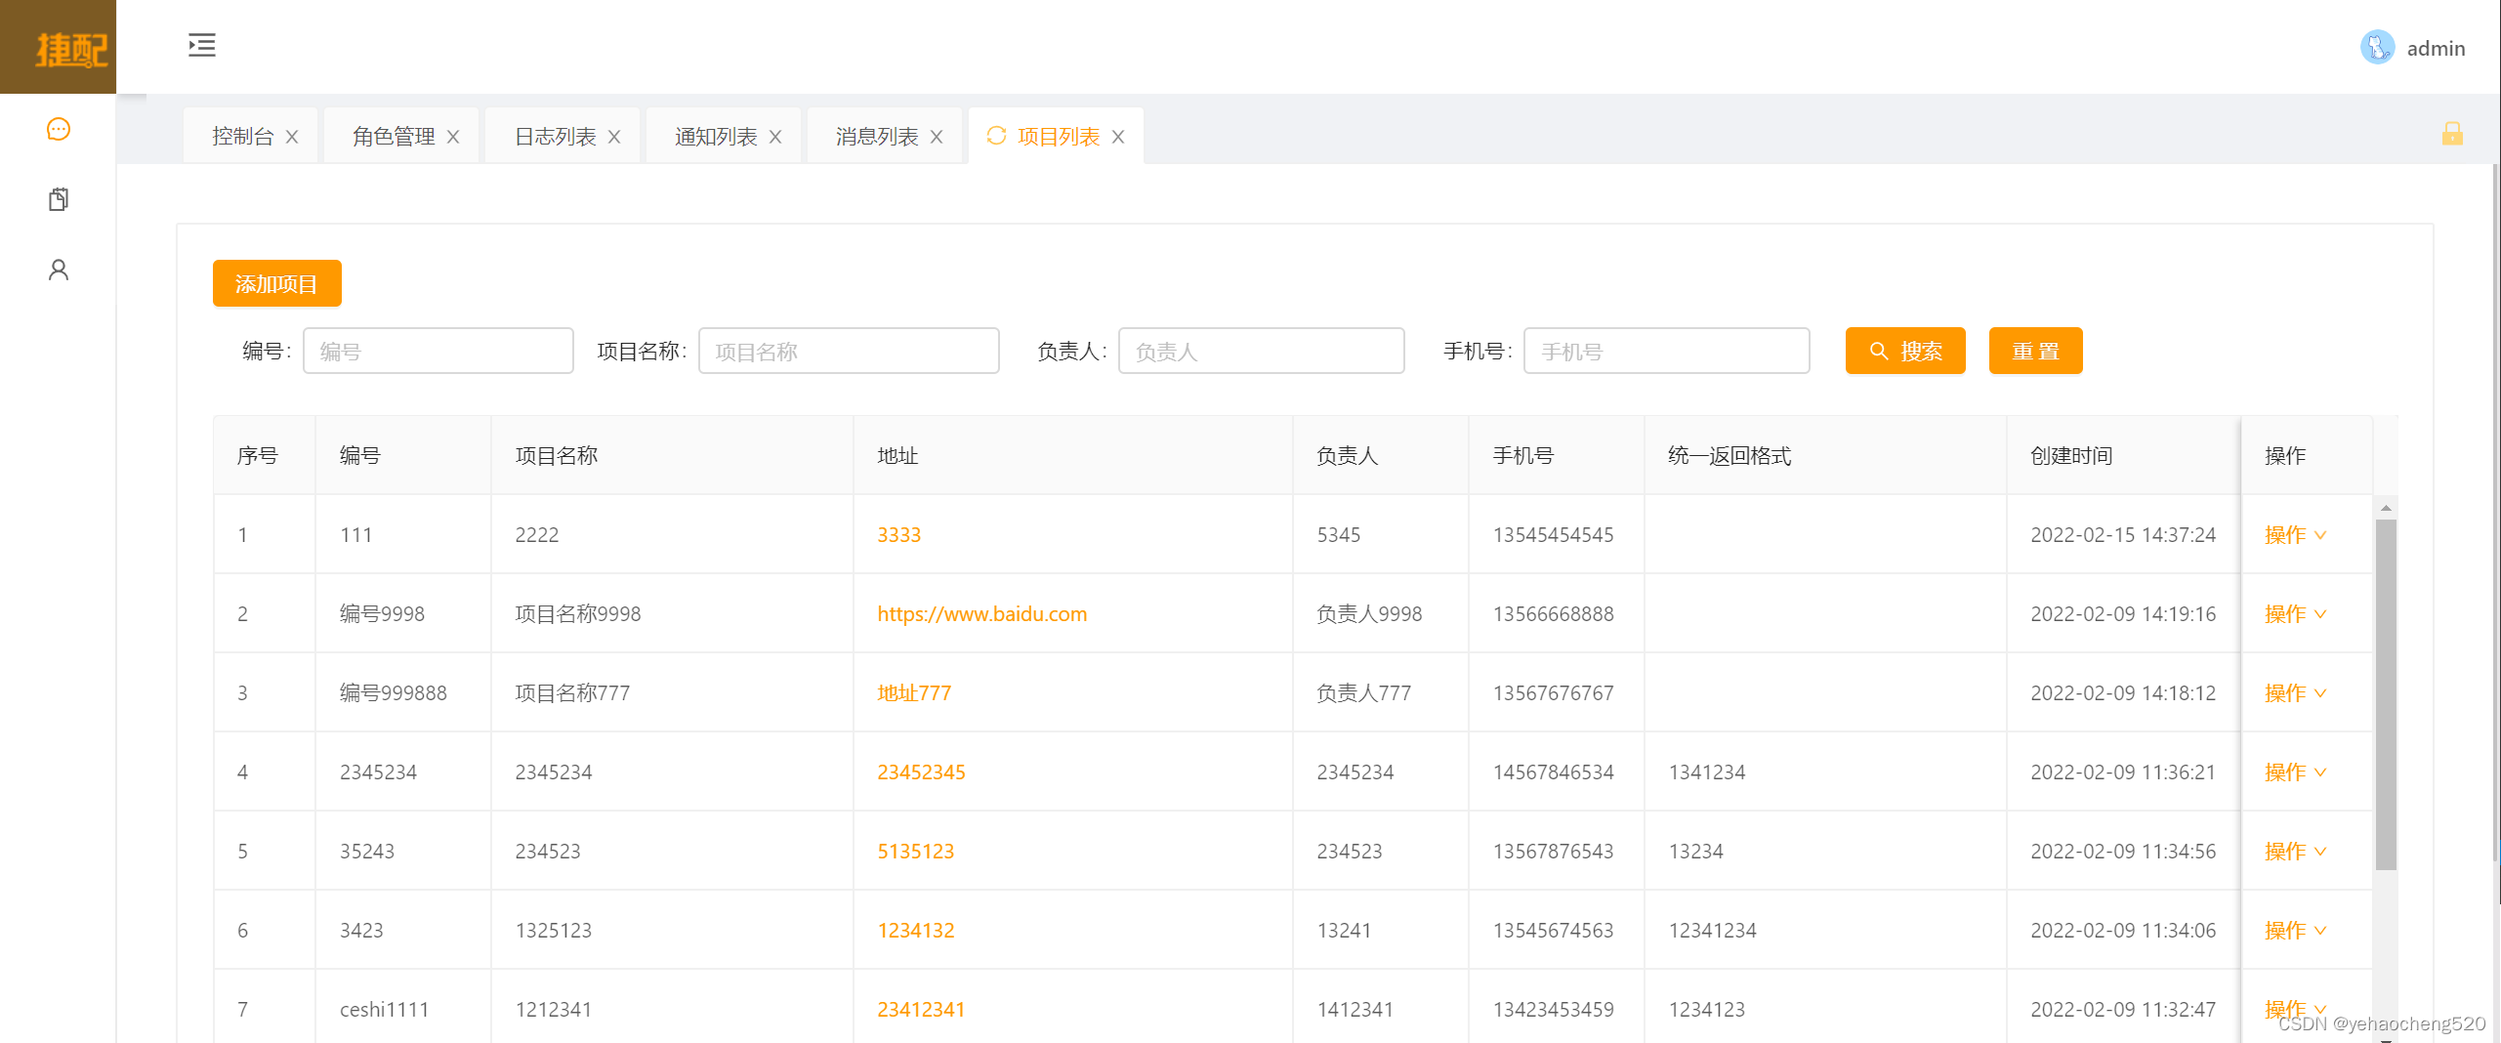The width and height of the screenshot is (2501, 1043).
Task: Open the user profile sidebar icon
Action: pos(59,270)
